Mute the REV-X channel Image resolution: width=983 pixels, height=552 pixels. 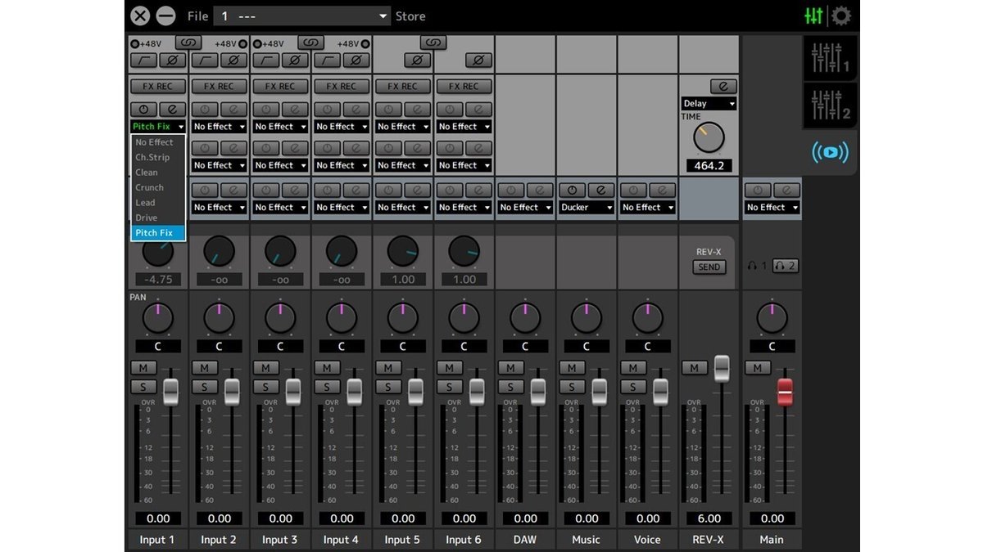pyautogui.click(x=694, y=368)
